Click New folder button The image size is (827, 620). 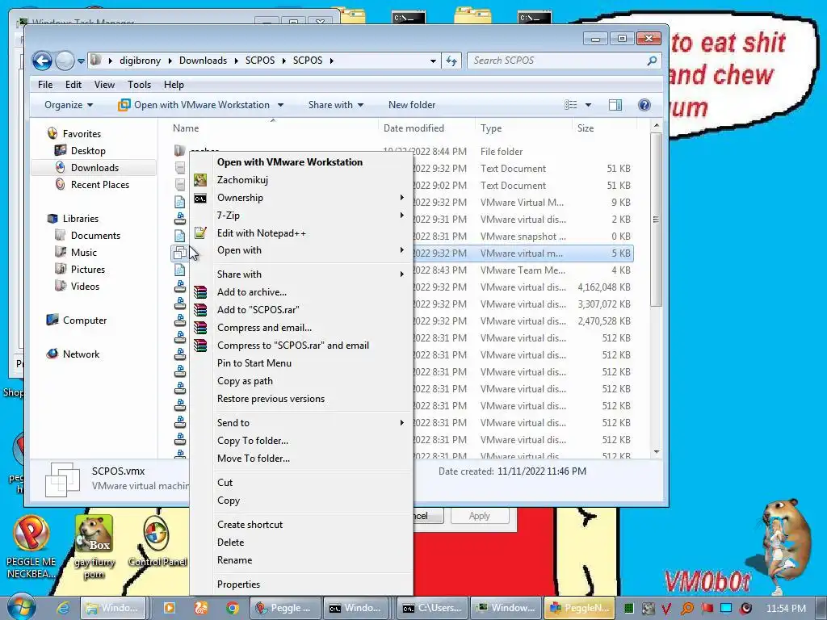click(412, 105)
